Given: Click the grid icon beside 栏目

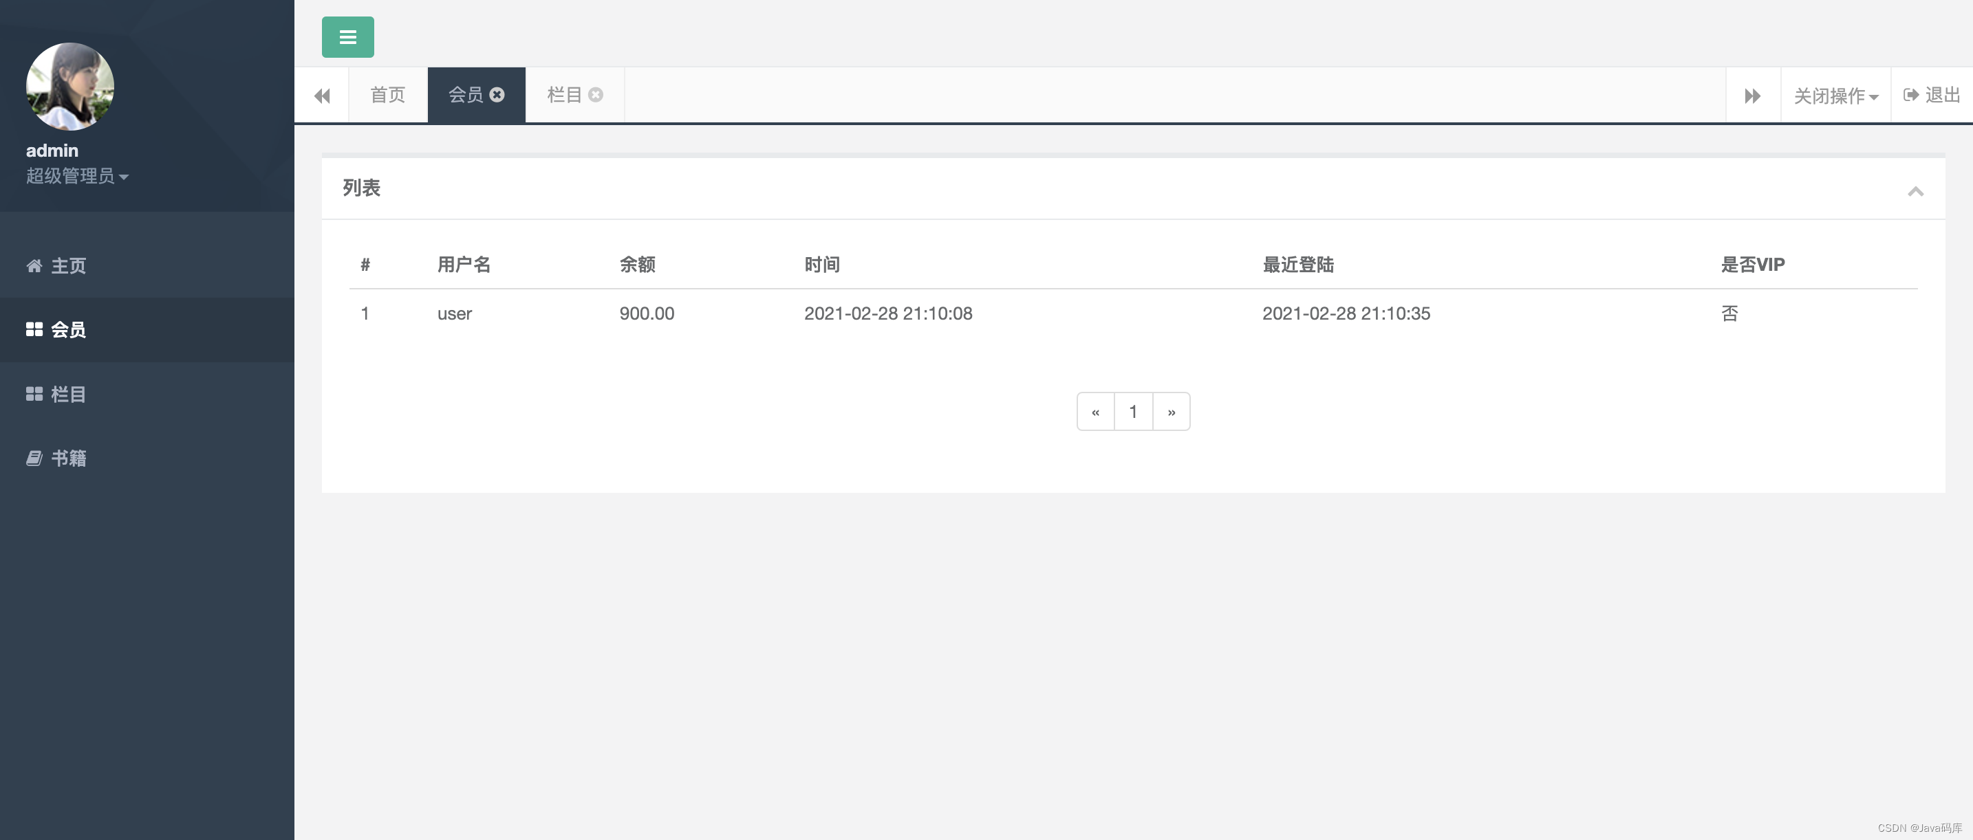Looking at the screenshot, I should coord(34,394).
